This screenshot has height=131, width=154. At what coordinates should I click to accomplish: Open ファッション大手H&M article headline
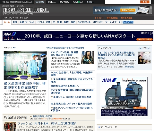coord(47,123)
